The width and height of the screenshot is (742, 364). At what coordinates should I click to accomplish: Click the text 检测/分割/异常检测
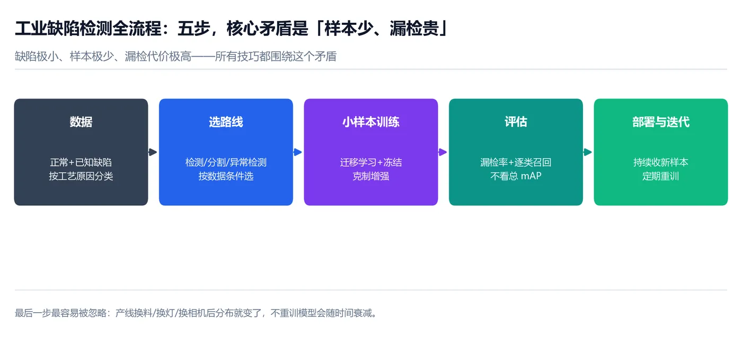(226, 162)
